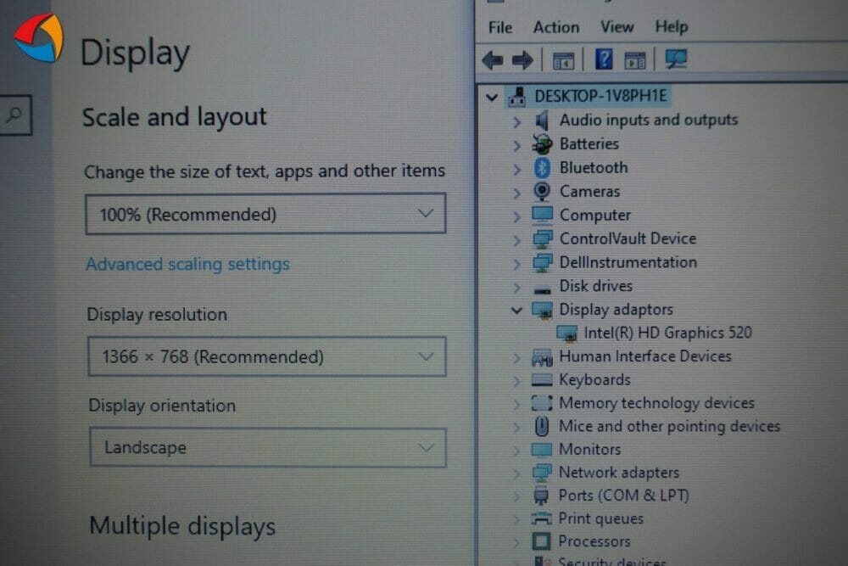Open the Help menu in Device Manager
Screen dimensions: 848x566
(671, 27)
